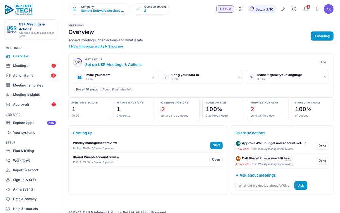Open the help question mark icon
The image size is (340, 213).
coord(294,9)
